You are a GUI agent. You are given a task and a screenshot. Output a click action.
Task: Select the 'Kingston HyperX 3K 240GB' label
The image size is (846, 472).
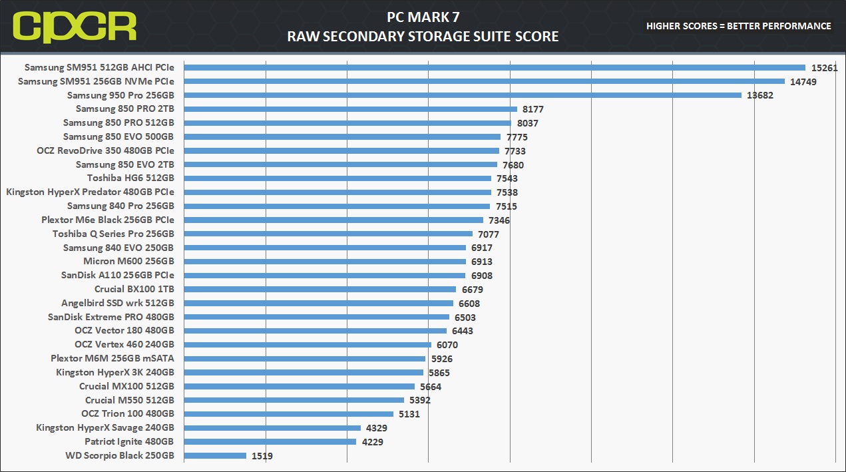115,372
